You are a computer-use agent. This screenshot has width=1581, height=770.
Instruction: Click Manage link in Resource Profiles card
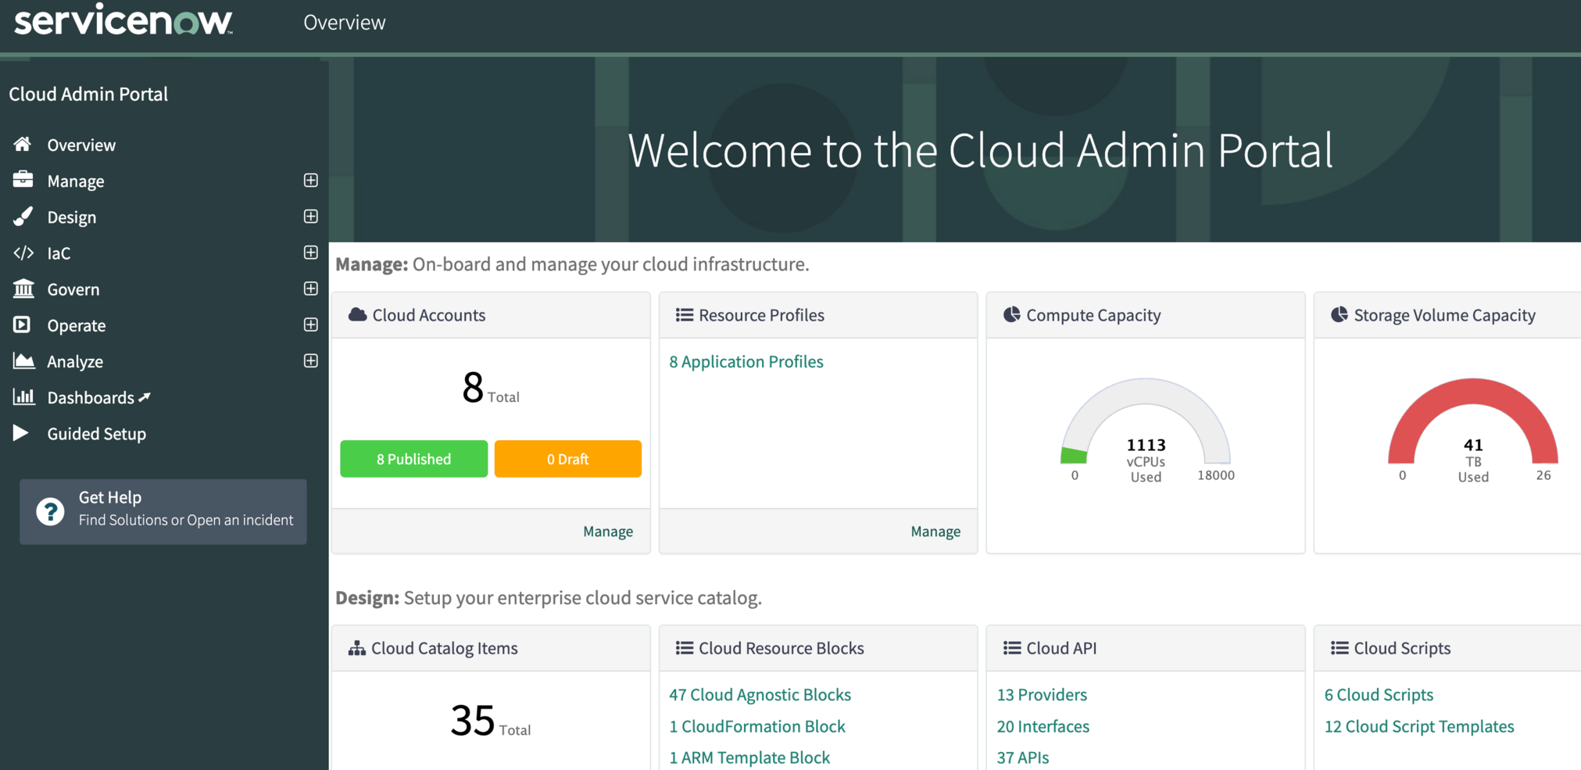935,531
